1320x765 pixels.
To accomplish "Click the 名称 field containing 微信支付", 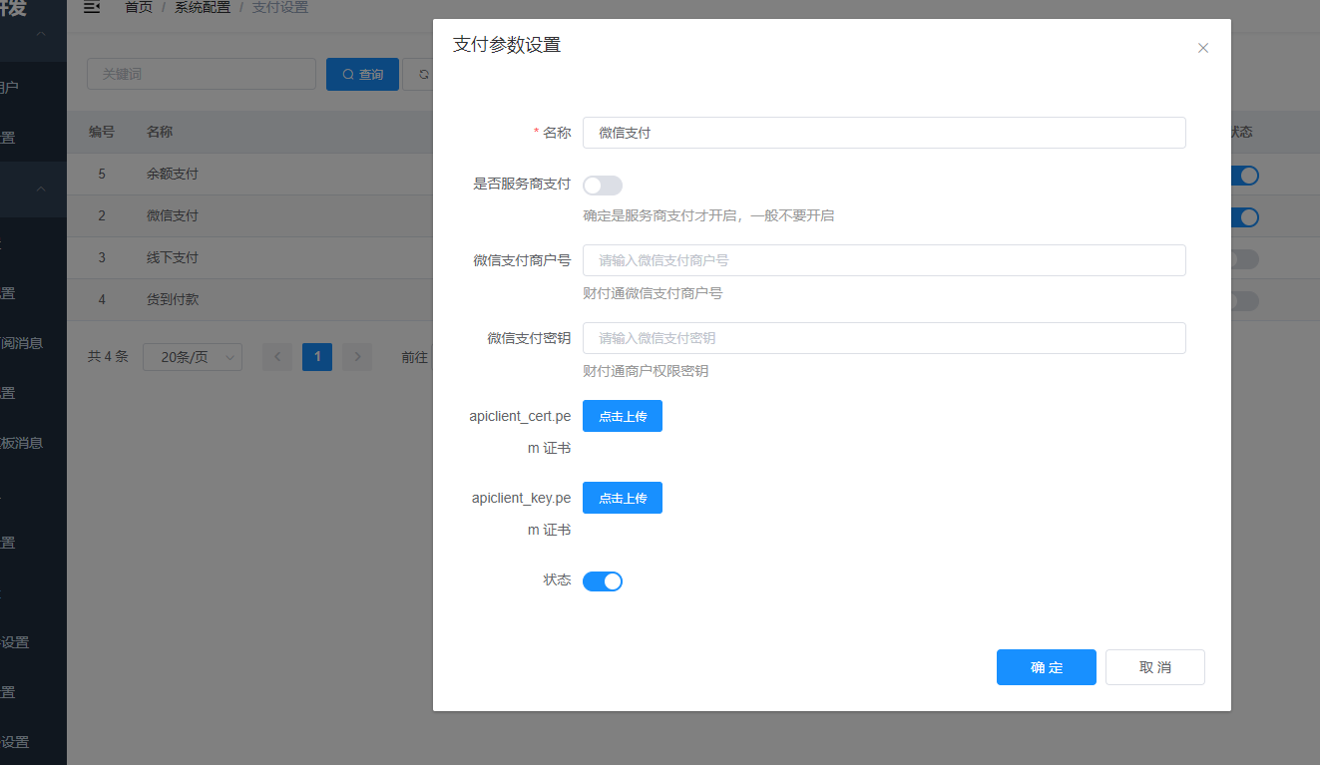I will point(884,133).
